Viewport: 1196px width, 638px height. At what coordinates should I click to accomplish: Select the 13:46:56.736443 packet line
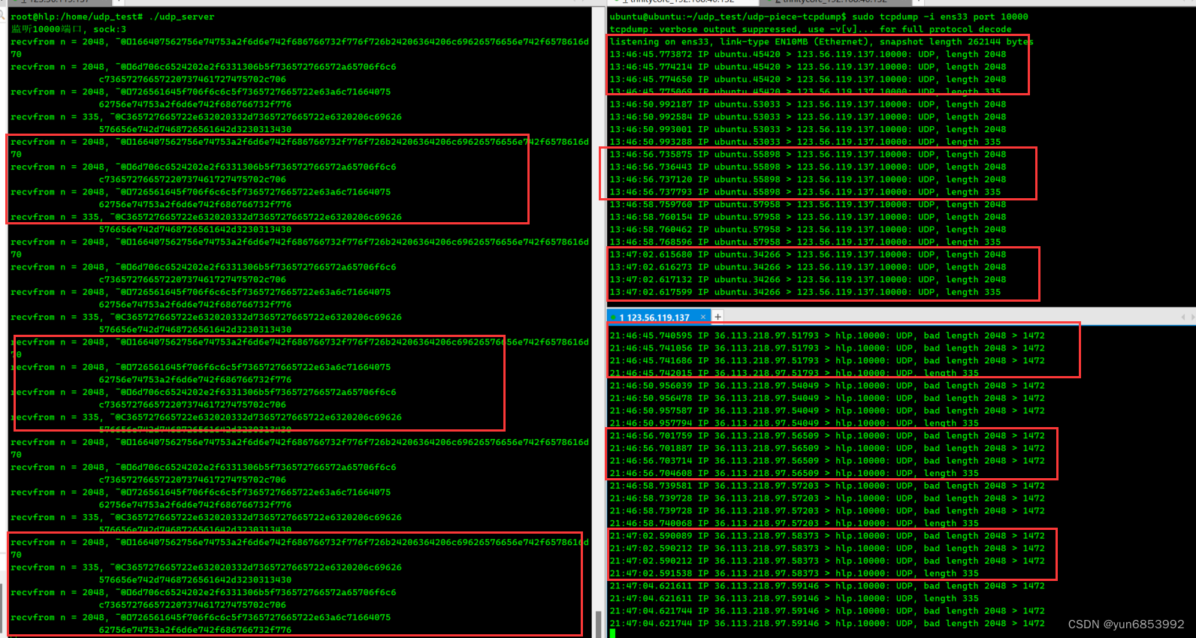point(808,167)
